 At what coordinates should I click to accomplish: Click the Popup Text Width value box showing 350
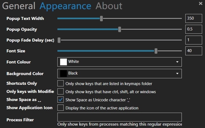point(194,18)
